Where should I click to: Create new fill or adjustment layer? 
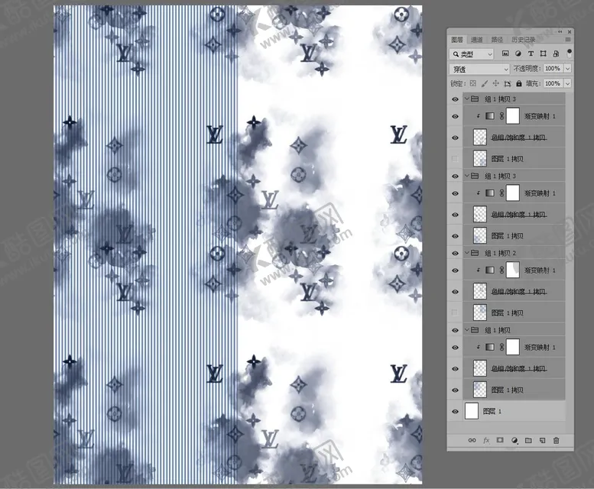[514, 440]
